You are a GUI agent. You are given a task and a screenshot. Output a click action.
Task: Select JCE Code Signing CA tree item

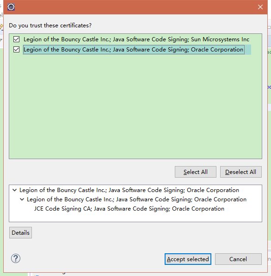click(129, 209)
